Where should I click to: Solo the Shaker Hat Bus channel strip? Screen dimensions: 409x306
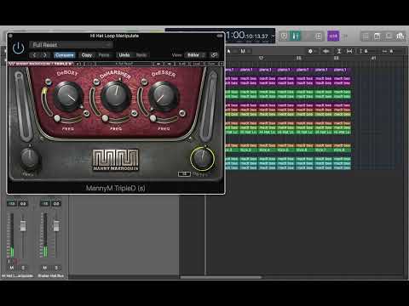click(56, 268)
